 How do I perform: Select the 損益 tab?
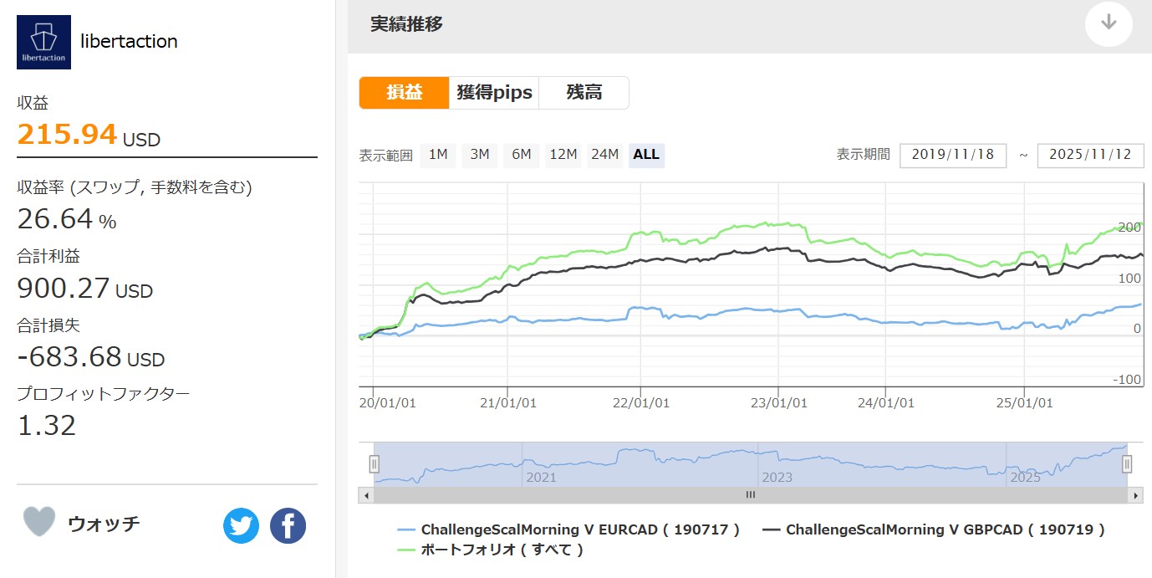tap(404, 93)
